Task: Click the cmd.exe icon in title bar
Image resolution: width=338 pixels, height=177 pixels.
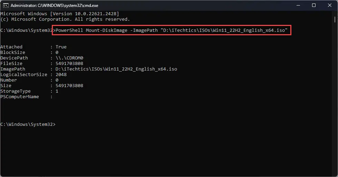Action: tap(6, 6)
